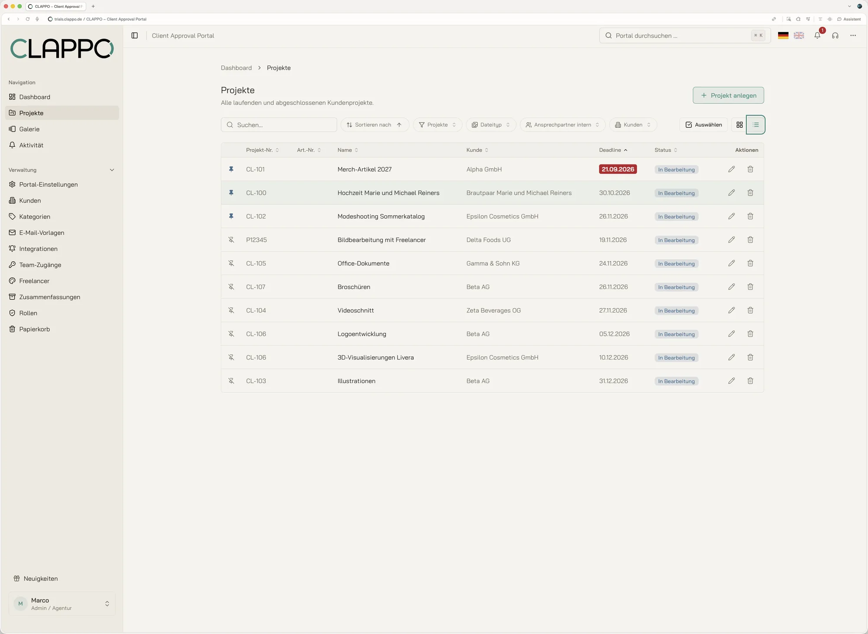The height and width of the screenshot is (634, 868).
Task: Go to Dashboard in sidebar
Action: pos(62,97)
